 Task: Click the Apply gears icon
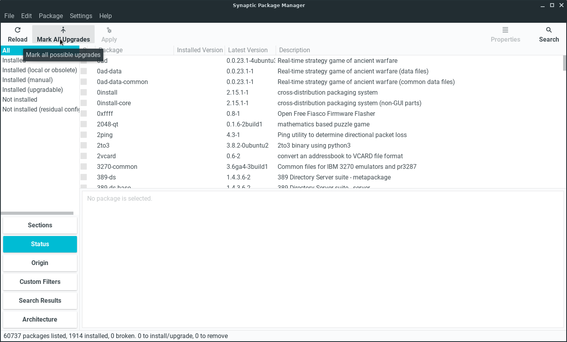pyautogui.click(x=109, y=30)
